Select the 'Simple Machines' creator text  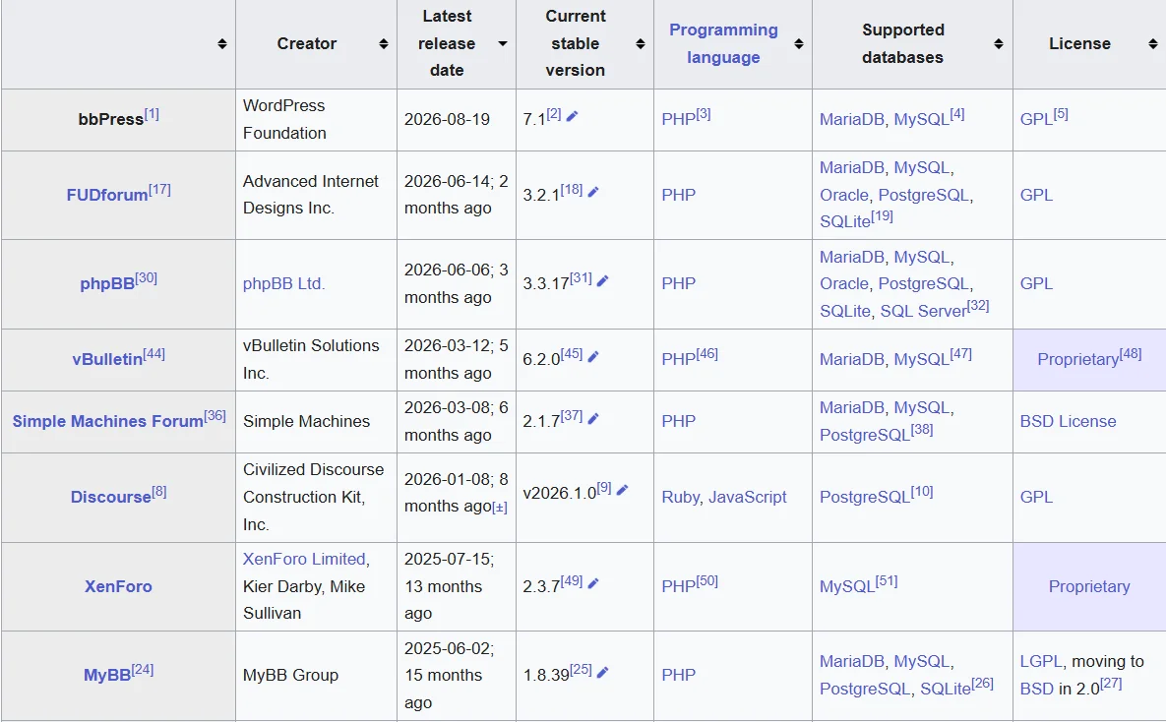tap(306, 421)
